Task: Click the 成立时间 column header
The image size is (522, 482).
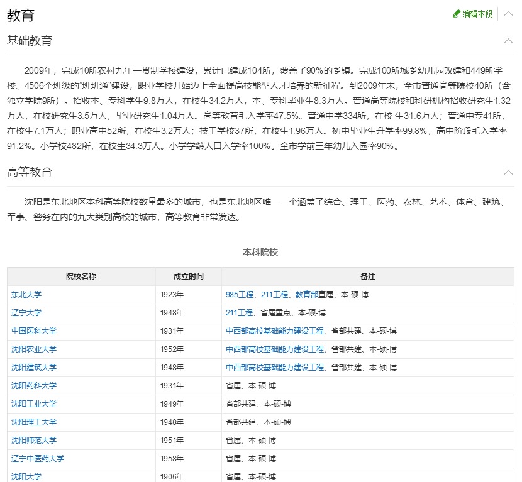Action: tap(189, 277)
